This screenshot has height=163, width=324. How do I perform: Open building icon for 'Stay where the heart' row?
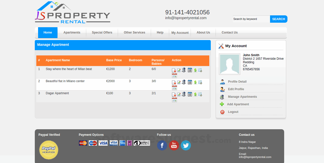coord(184,70)
